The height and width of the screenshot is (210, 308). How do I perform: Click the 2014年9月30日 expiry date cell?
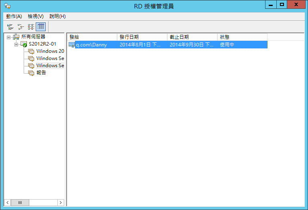click(x=192, y=45)
